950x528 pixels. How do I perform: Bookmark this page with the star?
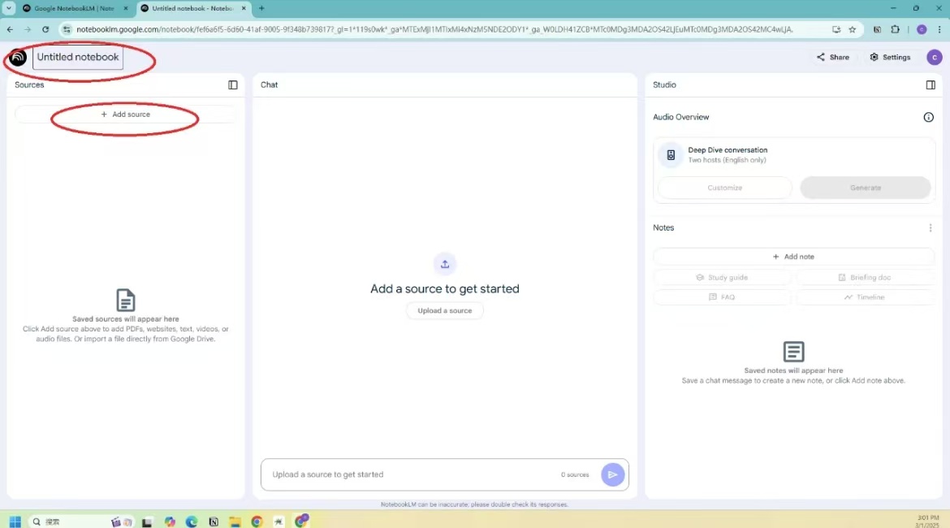pyautogui.click(x=853, y=29)
